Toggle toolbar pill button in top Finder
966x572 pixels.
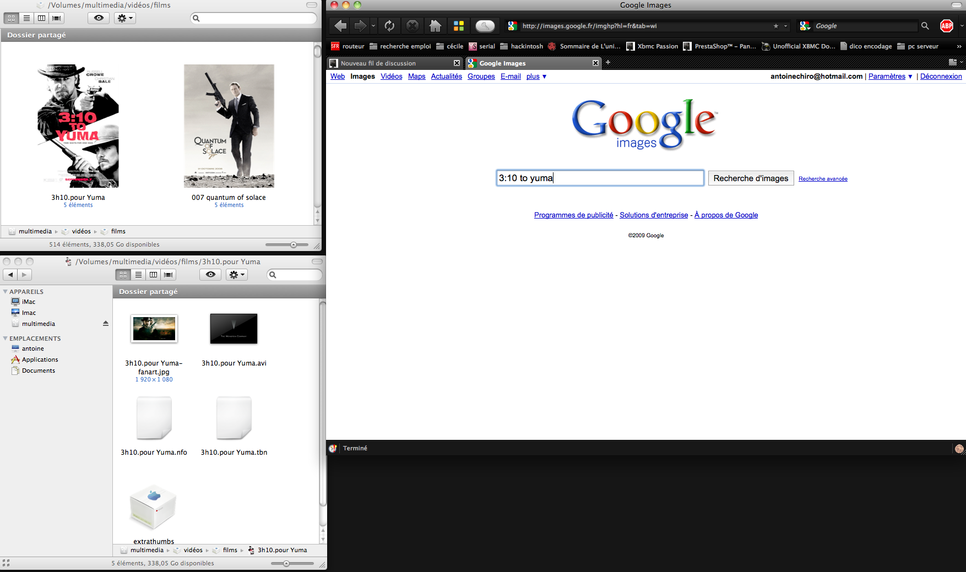point(312,5)
